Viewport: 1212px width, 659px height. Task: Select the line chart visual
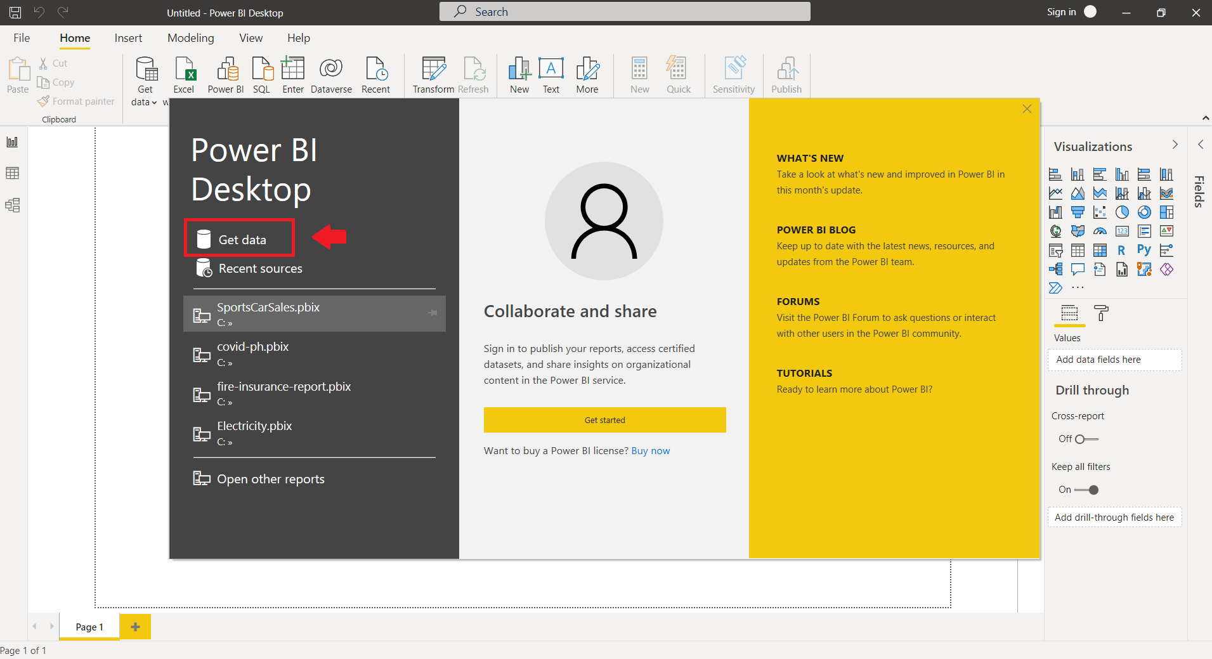pyautogui.click(x=1055, y=193)
